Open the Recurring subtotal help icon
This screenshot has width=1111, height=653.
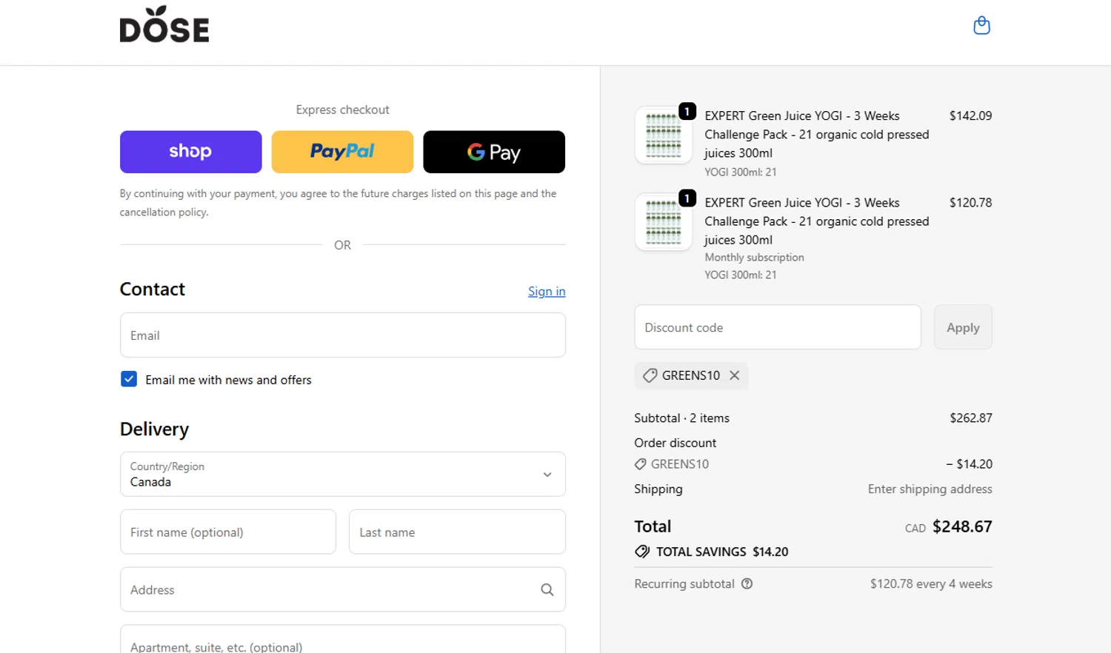(747, 583)
